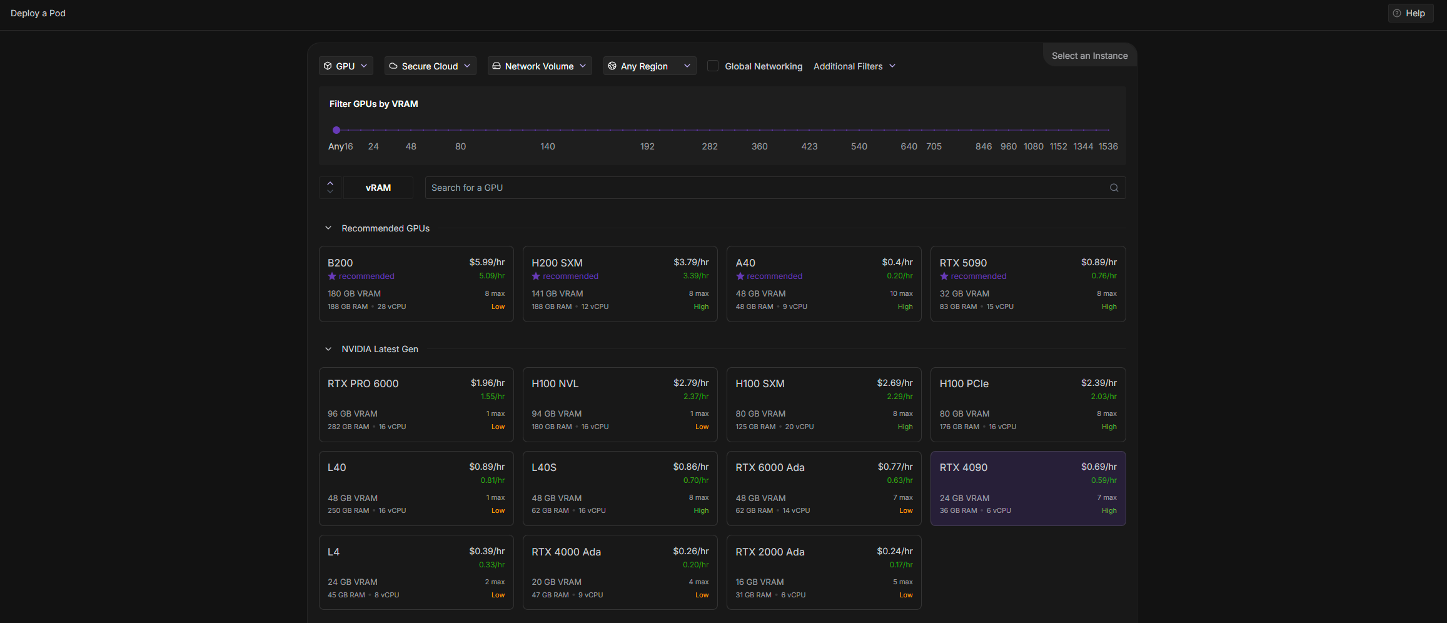This screenshot has width=1447, height=623.
Task: Open the Any Region dropdown
Action: click(x=650, y=66)
